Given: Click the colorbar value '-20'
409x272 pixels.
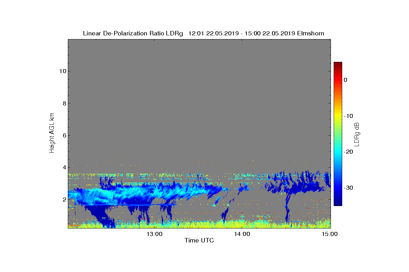Looking at the screenshot, I should pyautogui.click(x=348, y=152).
